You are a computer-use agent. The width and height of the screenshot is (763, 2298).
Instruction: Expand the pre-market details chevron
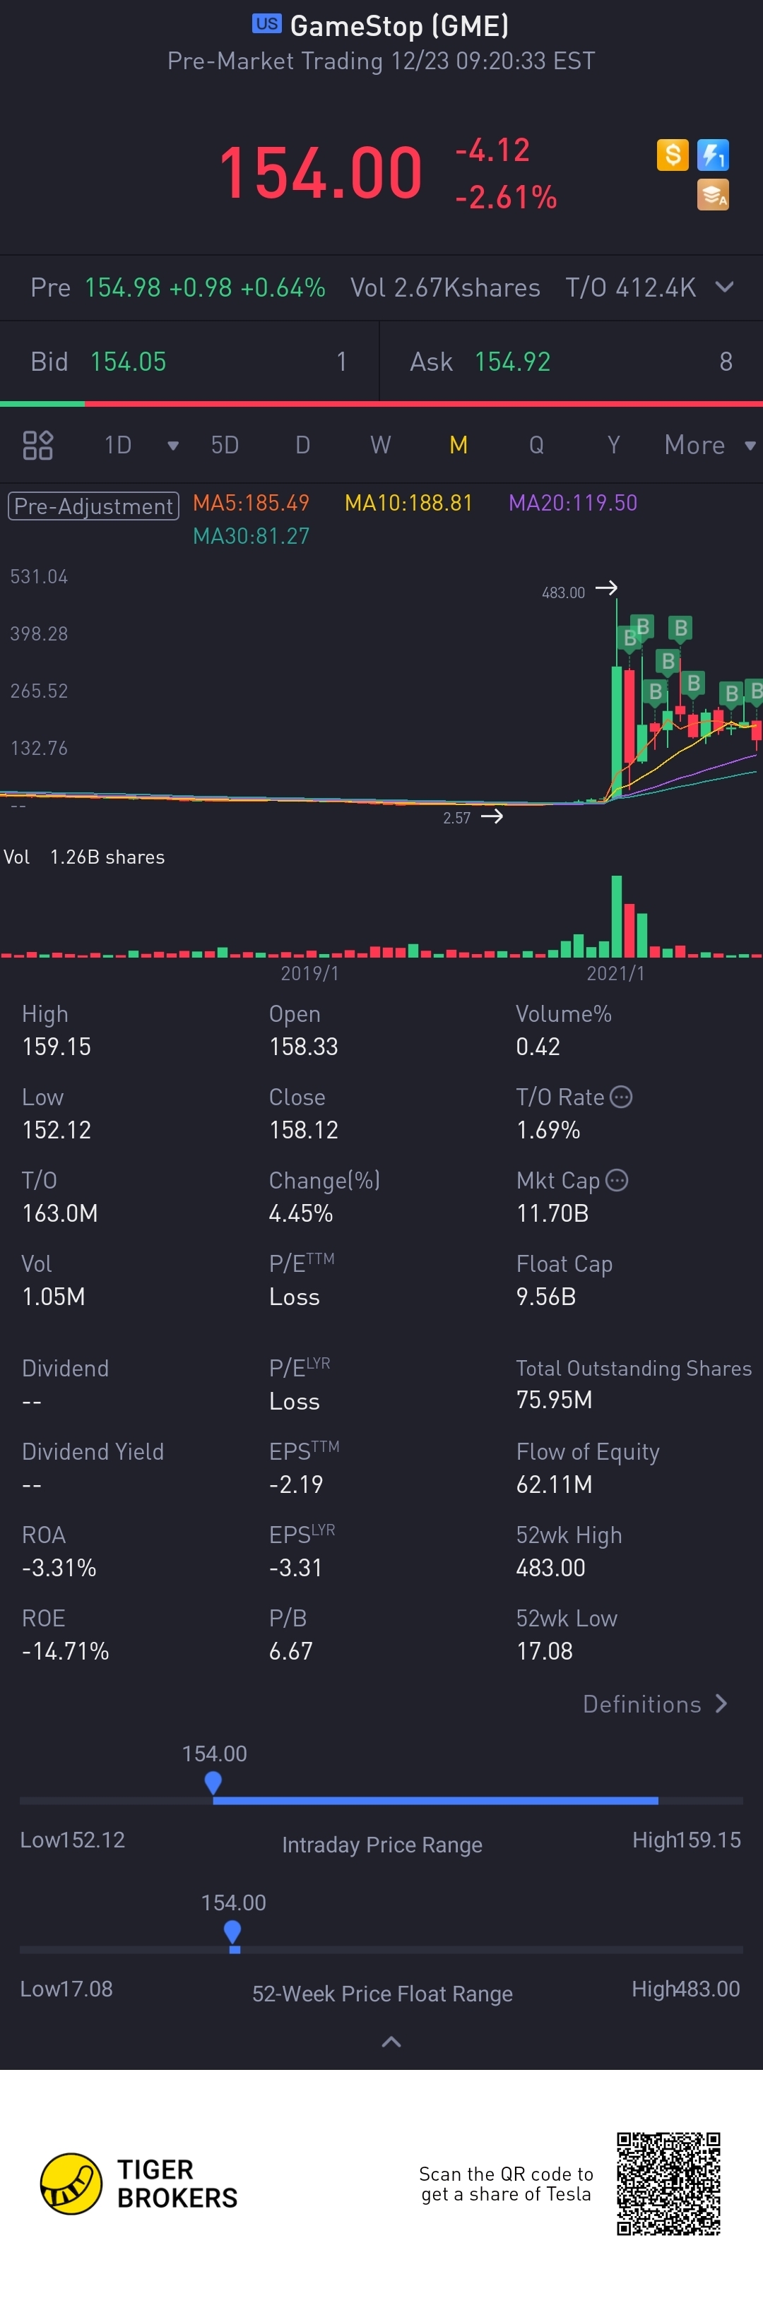pyautogui.click(x=725, y=287)
